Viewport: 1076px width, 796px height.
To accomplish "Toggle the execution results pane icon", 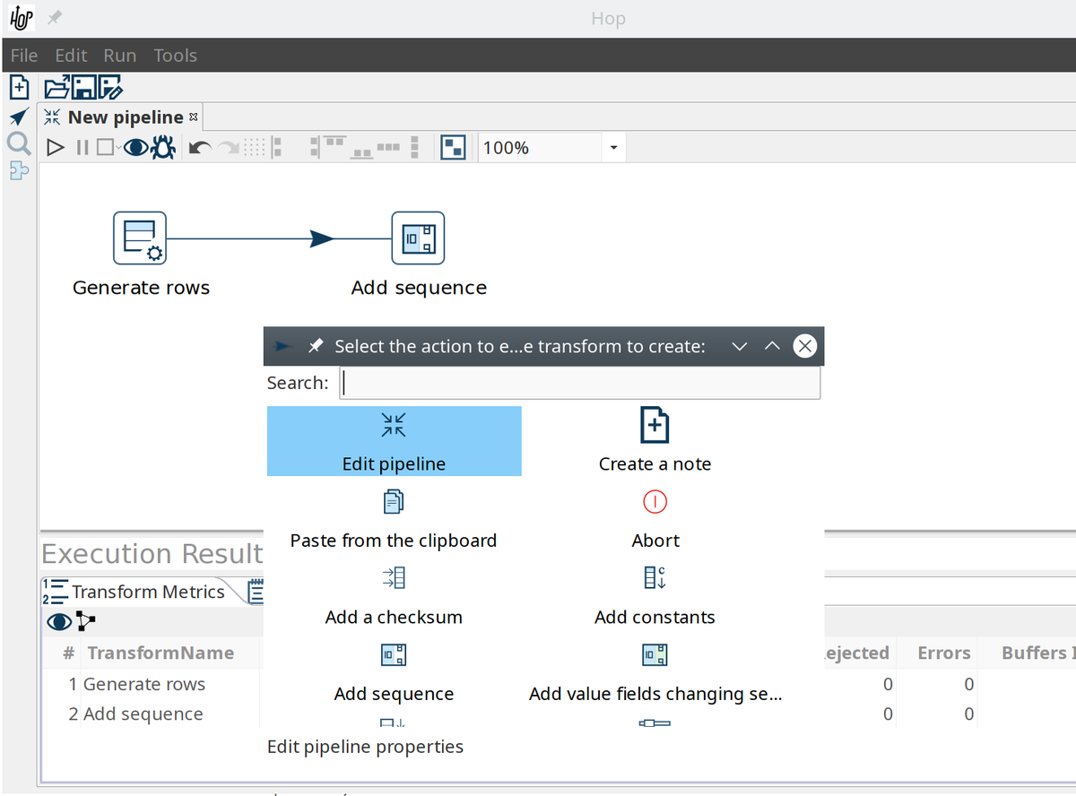I will pyautogui.click(x=453, y=148).
